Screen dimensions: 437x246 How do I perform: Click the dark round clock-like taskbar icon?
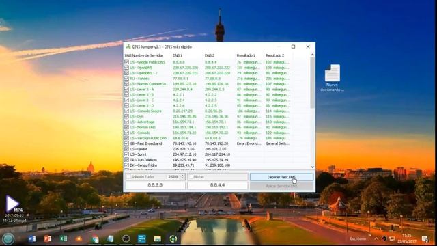[x=126, y=238]
